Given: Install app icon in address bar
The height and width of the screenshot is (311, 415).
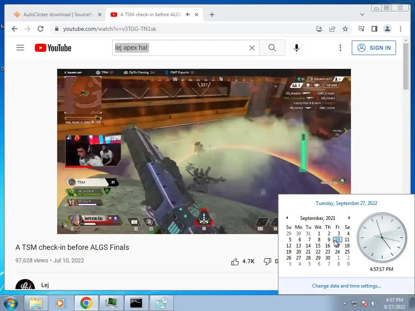Looking at the screenshot, I should (x=319, y=29).
